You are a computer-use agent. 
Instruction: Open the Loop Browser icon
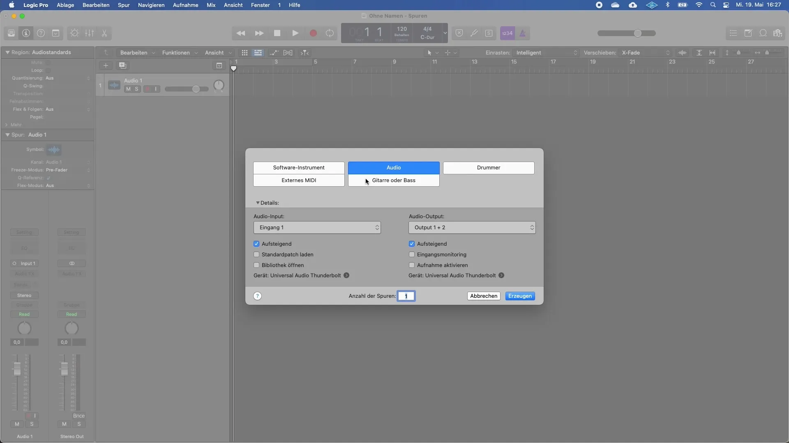click(763, 33)
